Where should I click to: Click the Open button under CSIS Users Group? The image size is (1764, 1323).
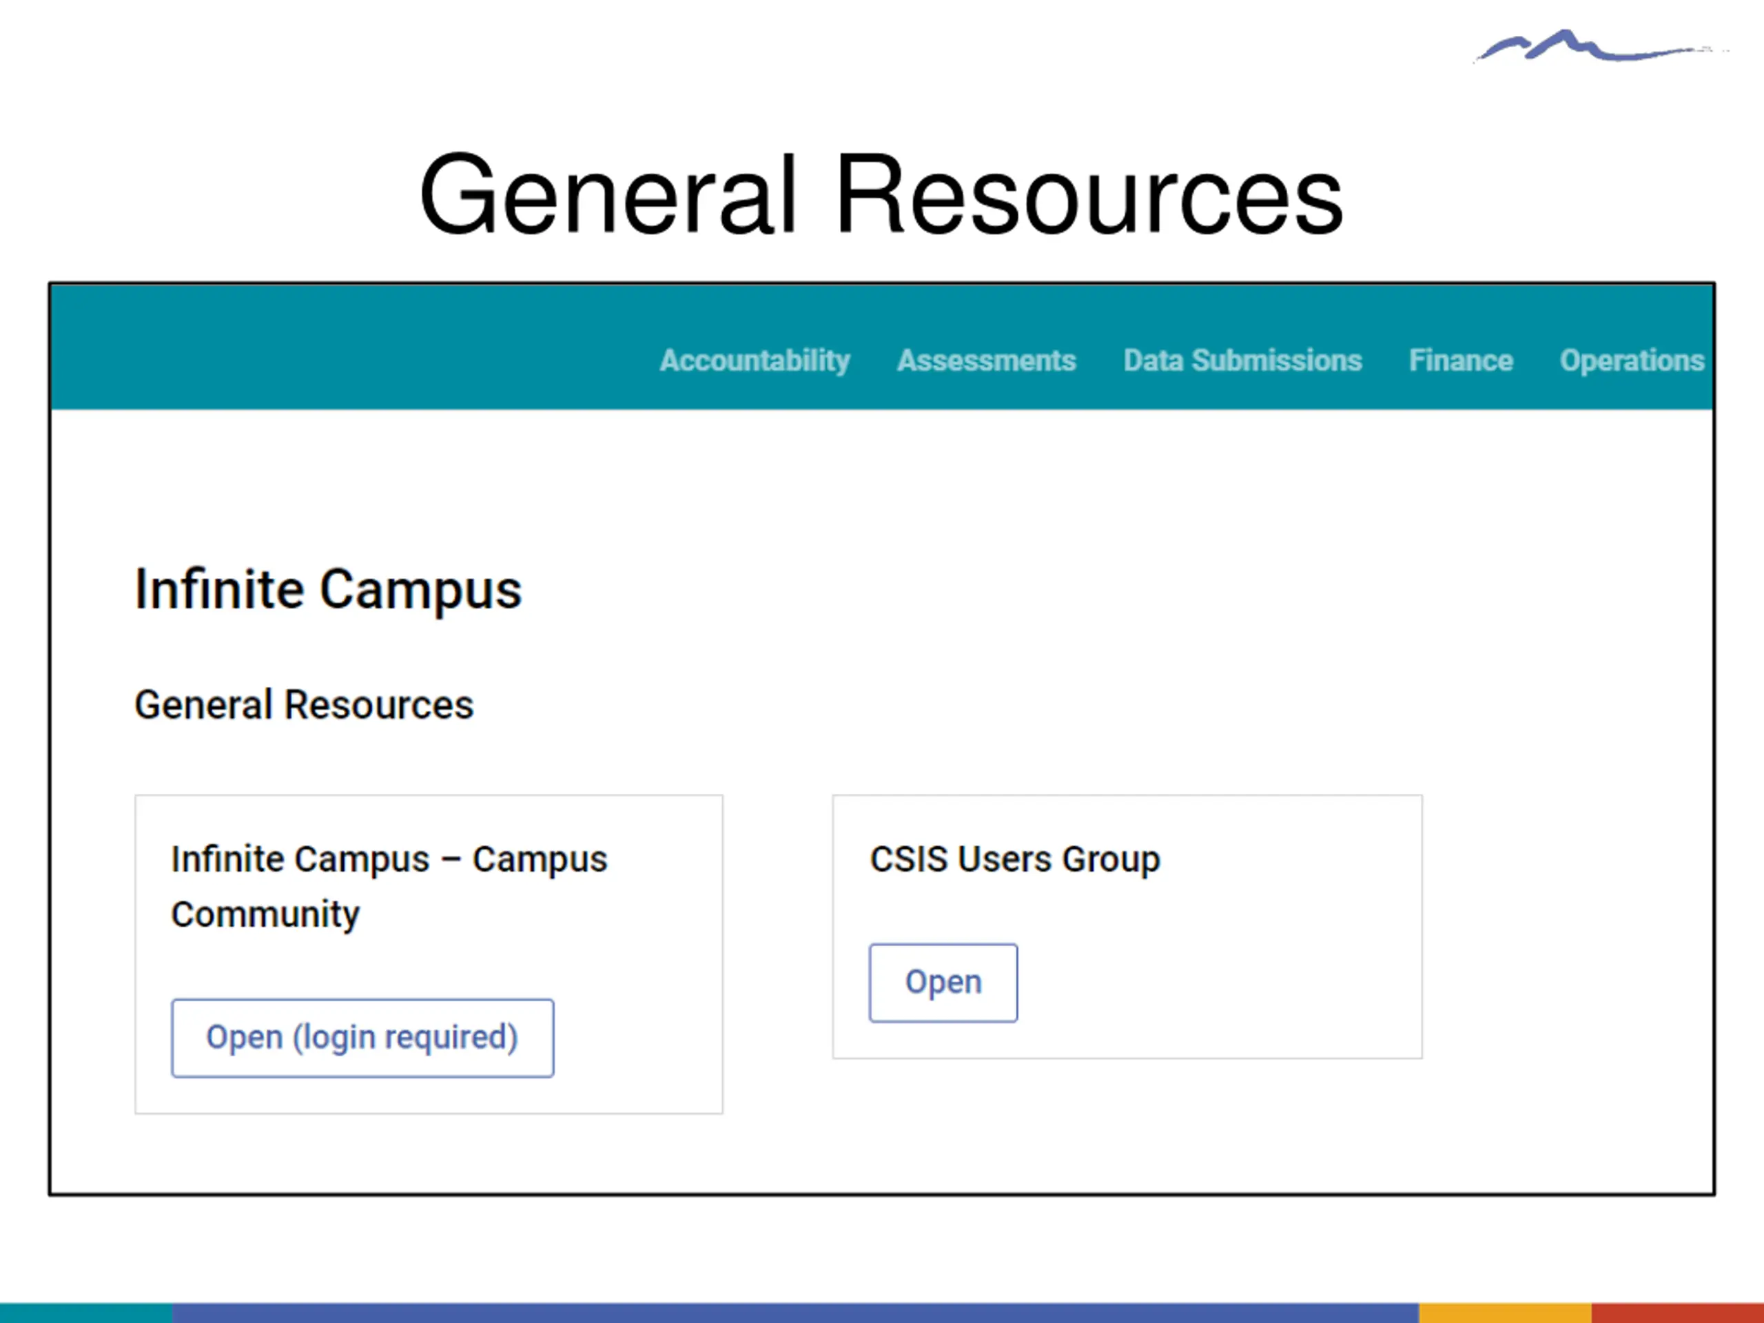(943, 983)
